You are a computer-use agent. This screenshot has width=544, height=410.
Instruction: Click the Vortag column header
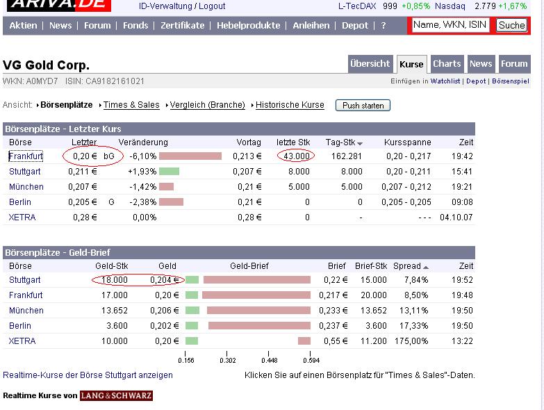tap(249, 142)
